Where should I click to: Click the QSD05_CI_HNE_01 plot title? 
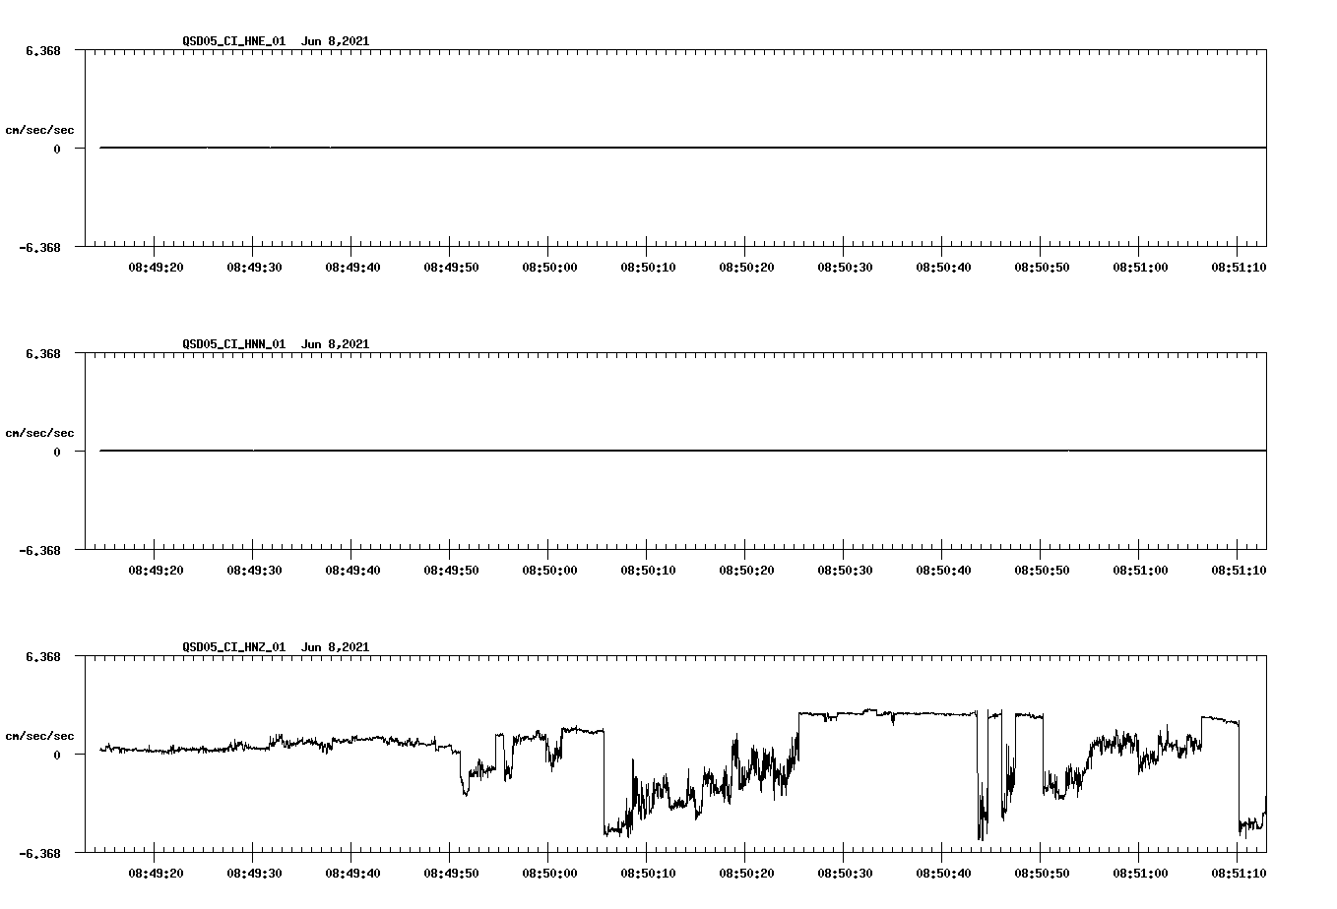(276, 41)
